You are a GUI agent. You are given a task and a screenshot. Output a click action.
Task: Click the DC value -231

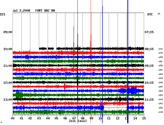[x=160, y=49]
